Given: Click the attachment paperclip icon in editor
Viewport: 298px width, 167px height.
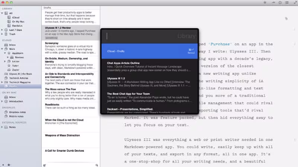Looking at the screenshot, I should 286,18.
